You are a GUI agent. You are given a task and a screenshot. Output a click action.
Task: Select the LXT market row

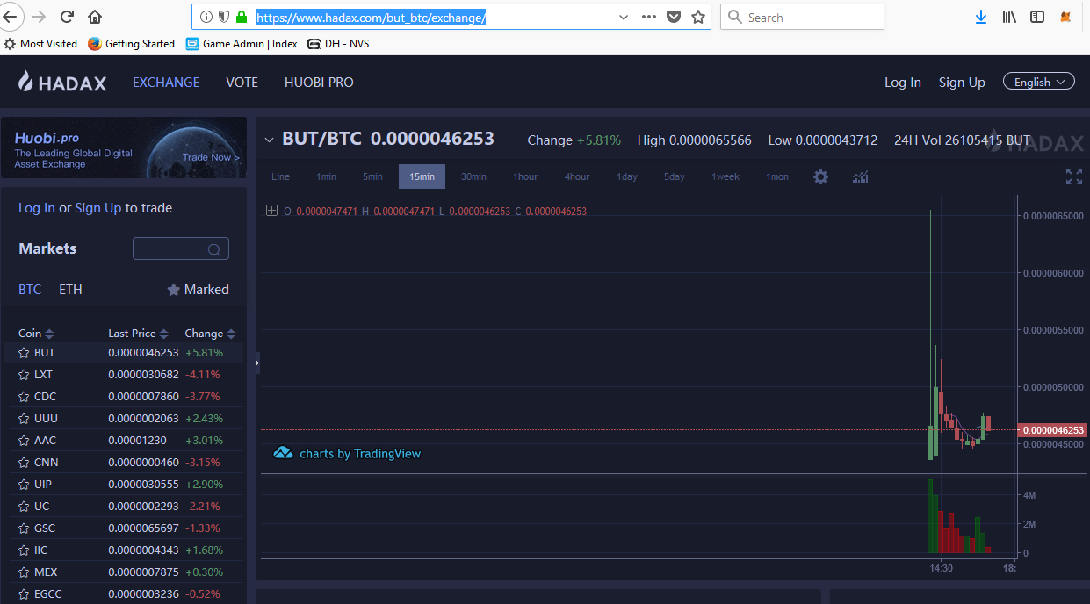tap(125, 375)
